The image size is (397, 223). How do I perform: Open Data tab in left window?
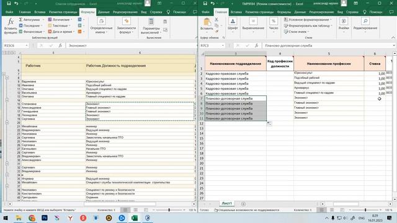tap(104, 12)
